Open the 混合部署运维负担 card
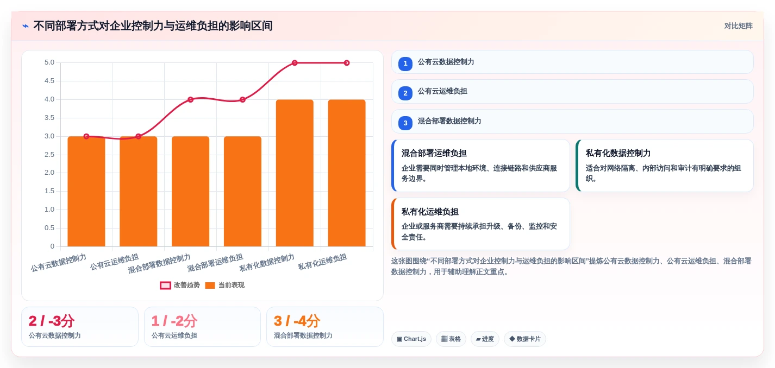Image resolution: width=775 pixels, height=368 pixels. 480,166
